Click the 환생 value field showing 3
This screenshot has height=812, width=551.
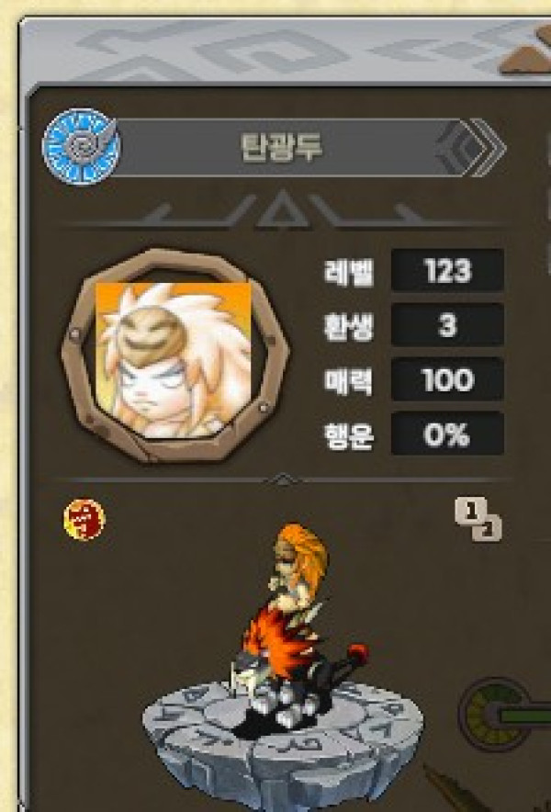click(447, 325)
